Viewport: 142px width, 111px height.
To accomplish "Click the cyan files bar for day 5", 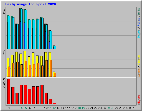I will point(26,29).
